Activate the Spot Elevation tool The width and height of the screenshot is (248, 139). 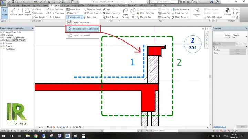54,9
